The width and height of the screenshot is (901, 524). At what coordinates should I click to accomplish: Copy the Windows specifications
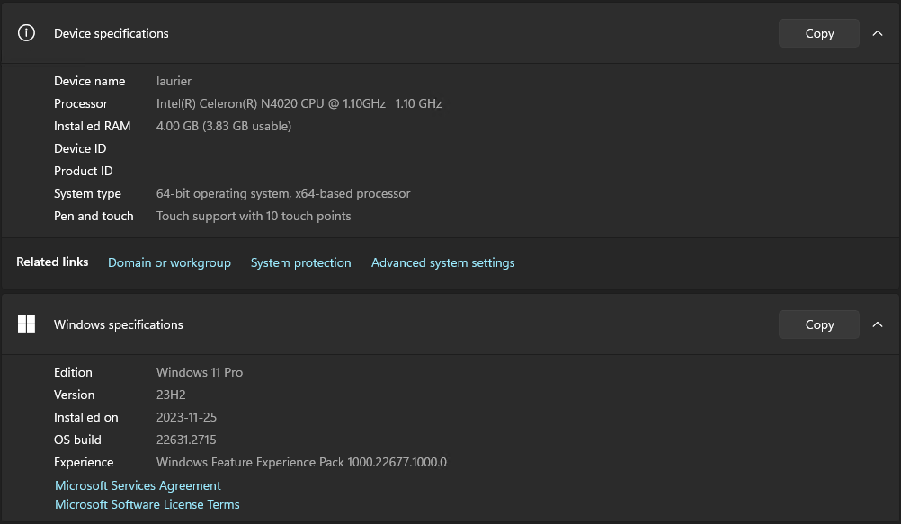(x=819, y=324)
